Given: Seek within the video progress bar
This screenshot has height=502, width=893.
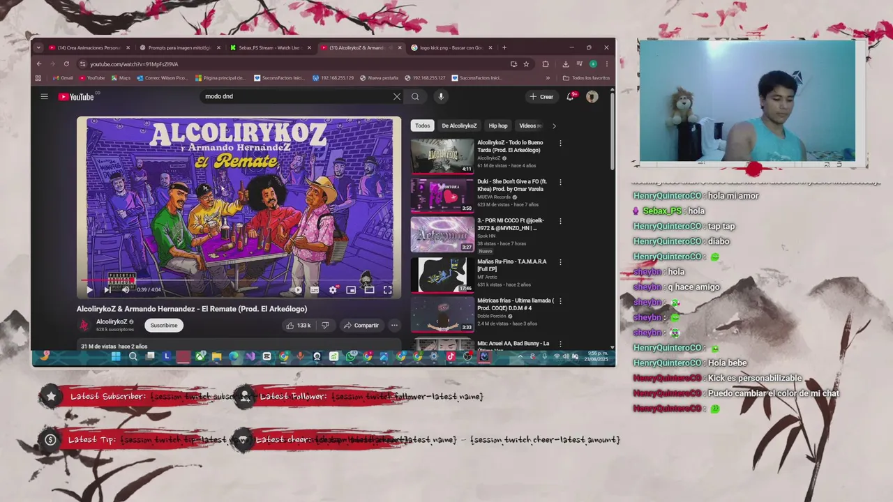Looking at the screenshot, I should click(239, 280).
